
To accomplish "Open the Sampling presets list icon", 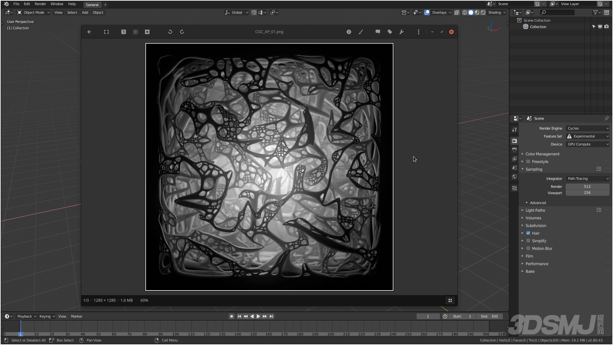I will coord(599,169).
